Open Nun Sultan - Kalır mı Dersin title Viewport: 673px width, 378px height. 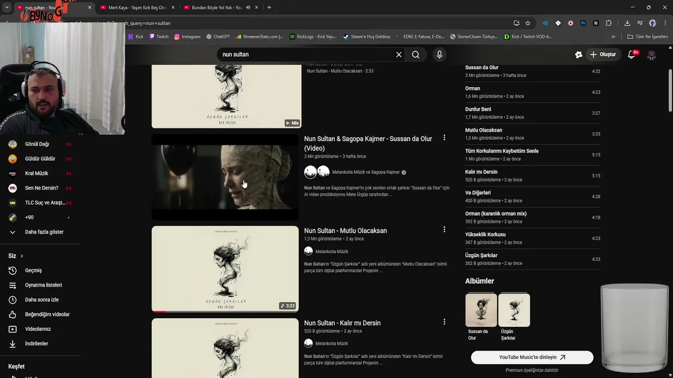(342, 323)
